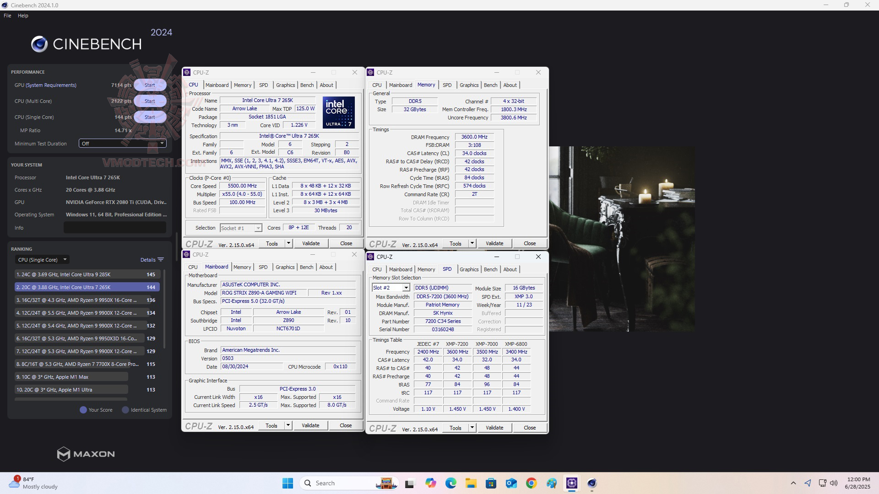Start the CPU (Multi Core) benchmark

click(x=149, y=101)
